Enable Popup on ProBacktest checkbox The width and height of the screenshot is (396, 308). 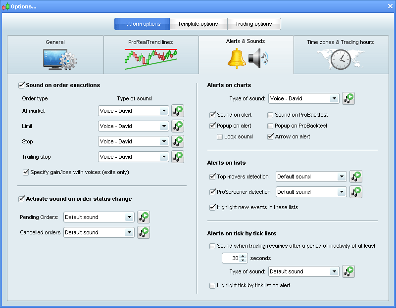(270, 126)
